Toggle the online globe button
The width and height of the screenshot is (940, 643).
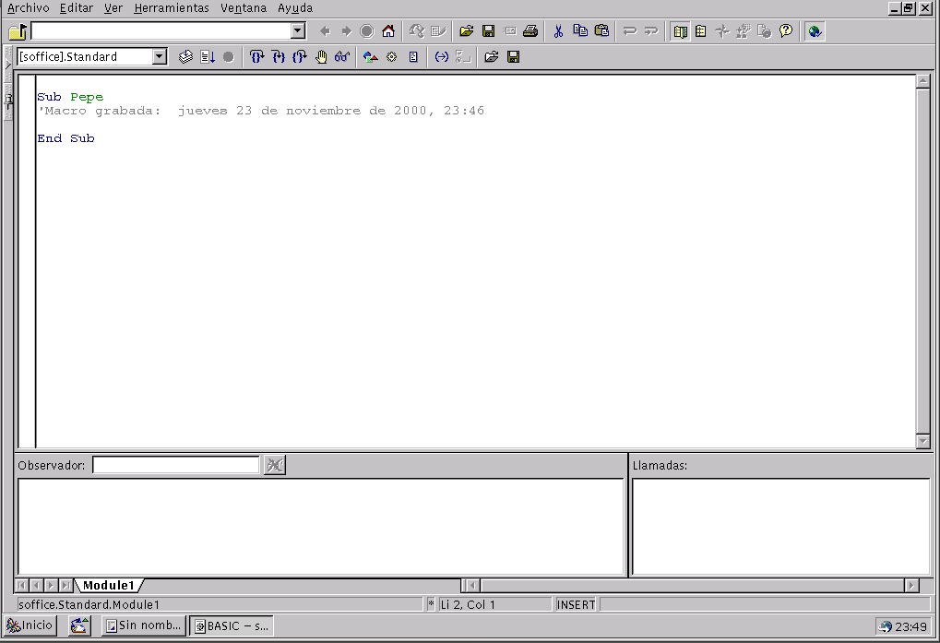(815, 31)
